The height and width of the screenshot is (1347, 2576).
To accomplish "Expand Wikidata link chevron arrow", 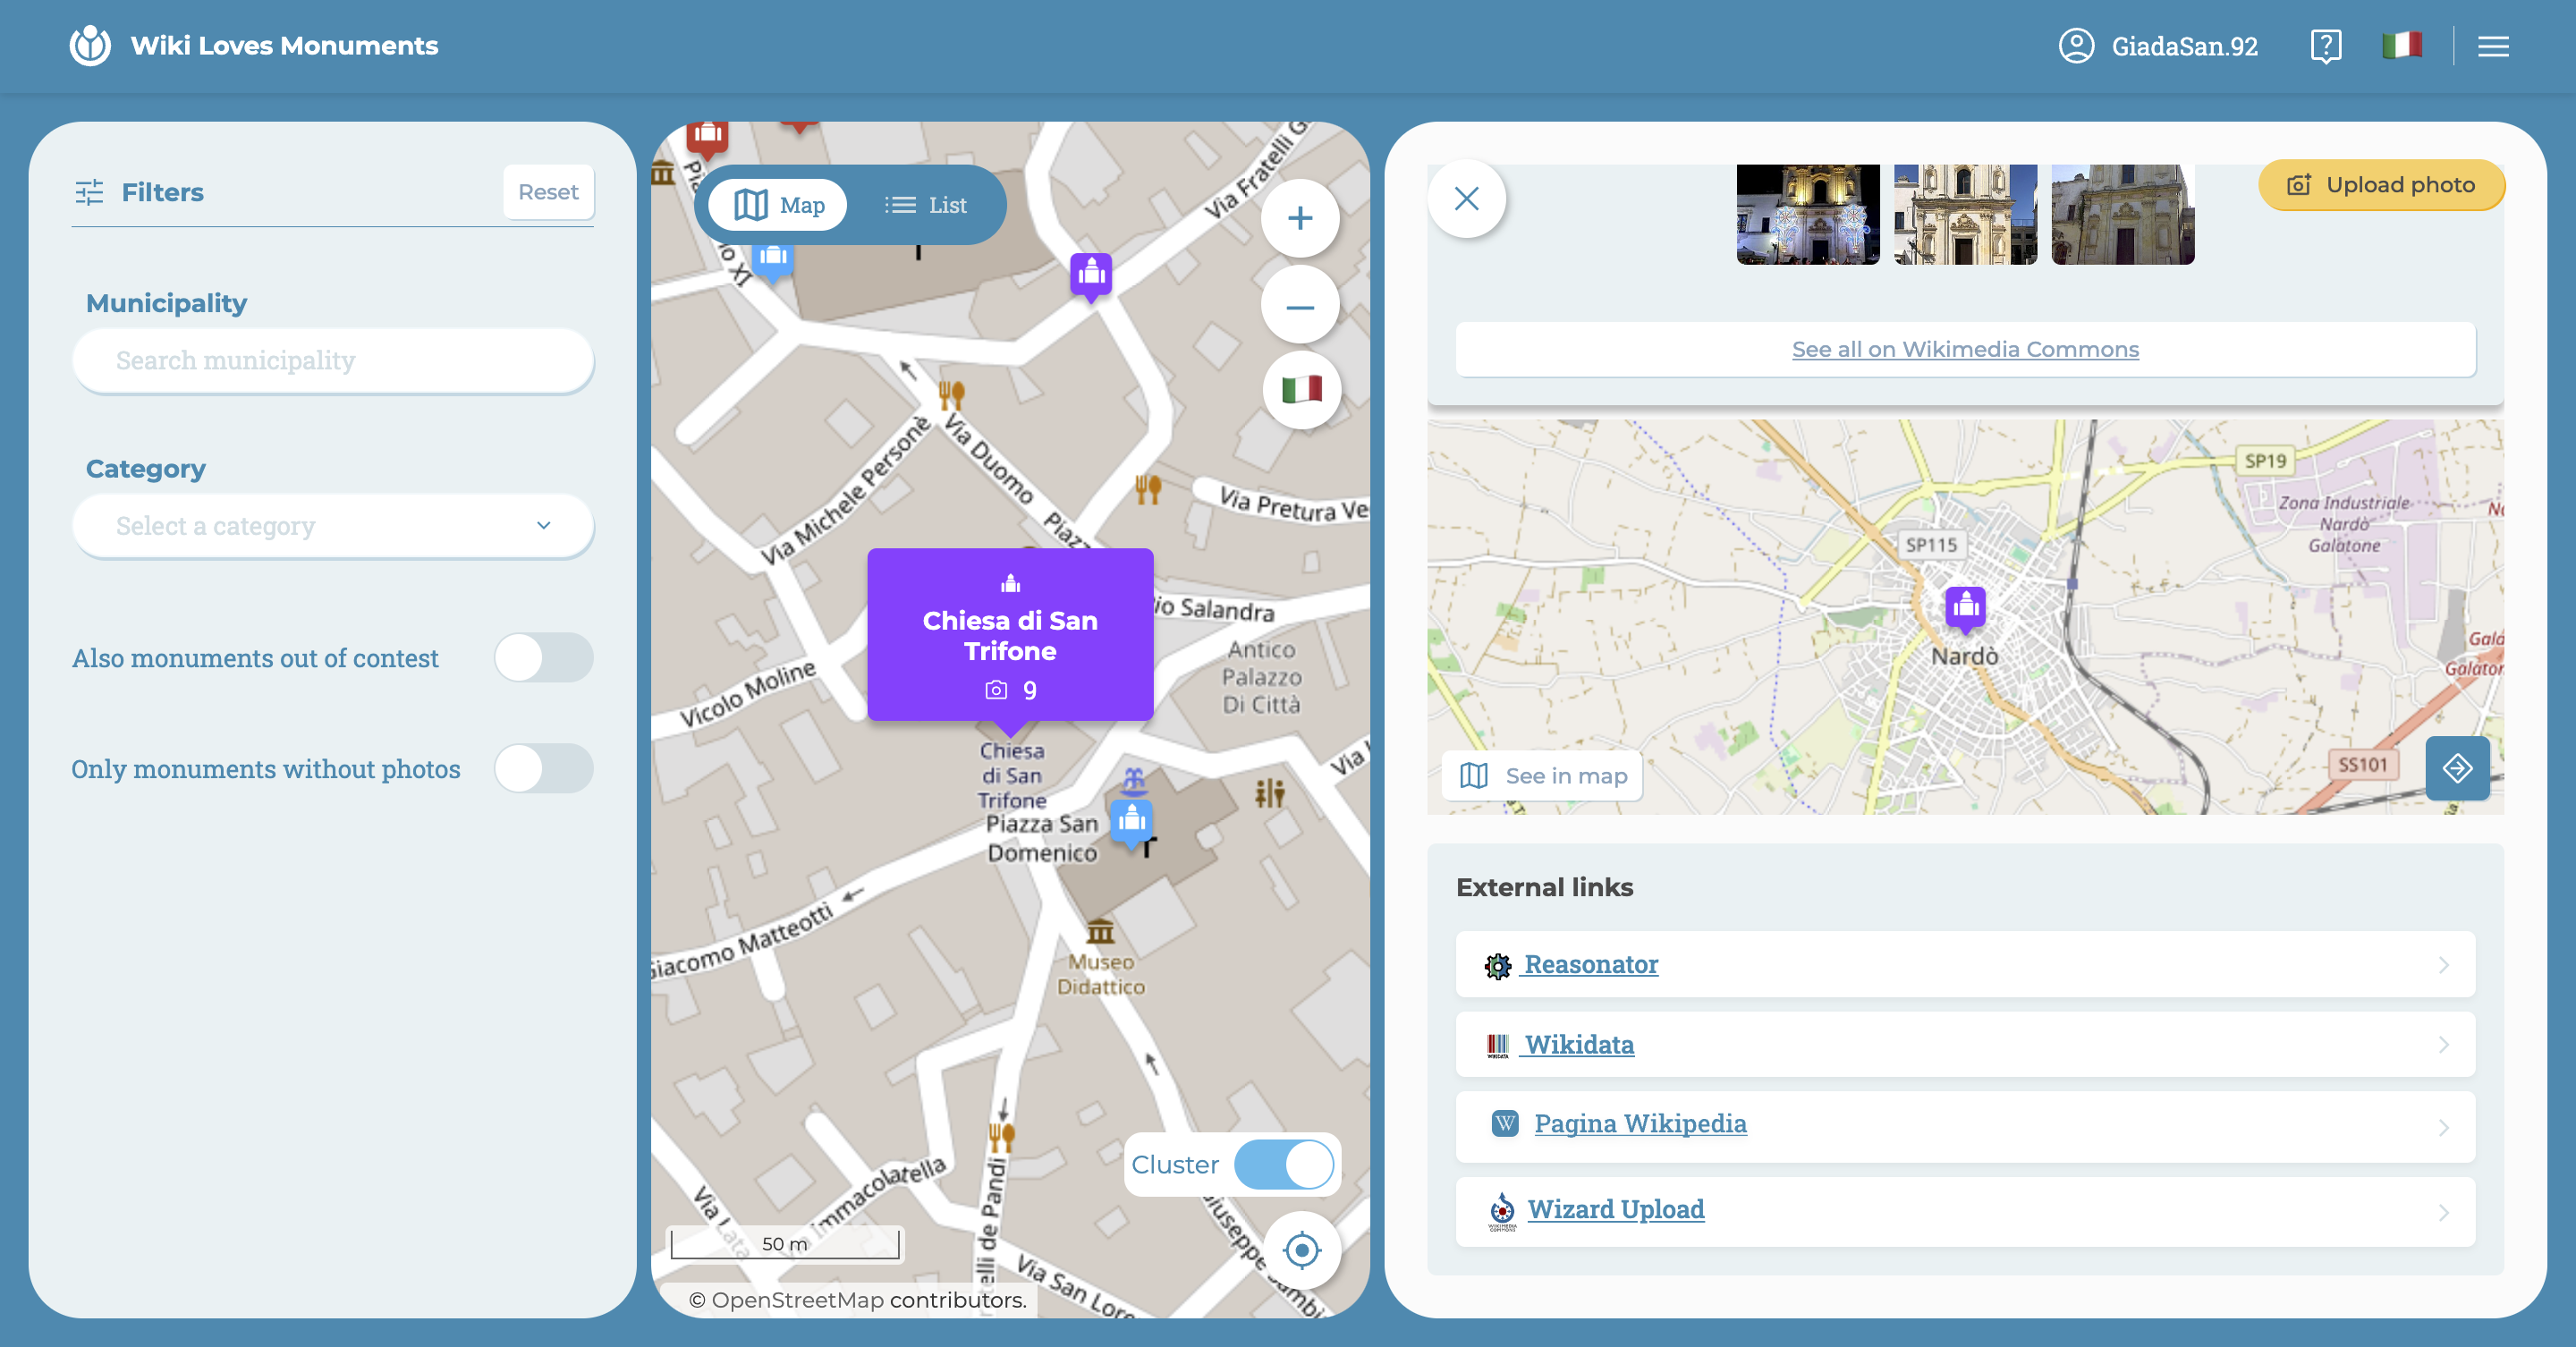I will [x=2443, y=1045].
